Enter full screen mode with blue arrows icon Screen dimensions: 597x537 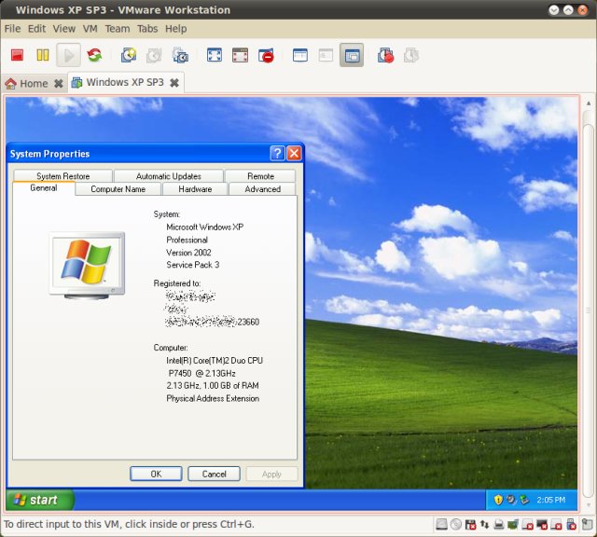click(x=215, y=55)
